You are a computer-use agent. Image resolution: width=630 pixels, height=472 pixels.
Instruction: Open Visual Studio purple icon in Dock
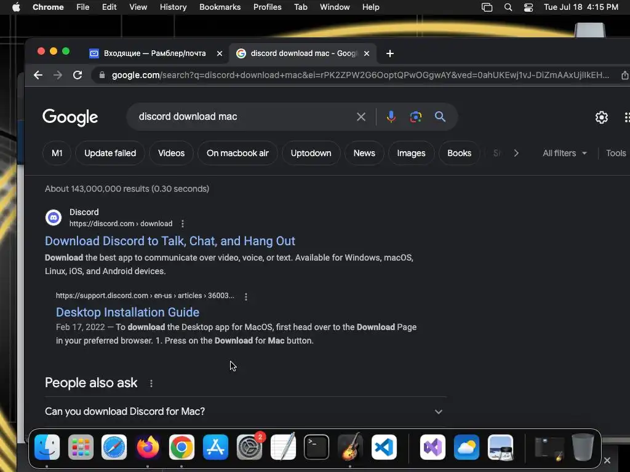[433, 447]
